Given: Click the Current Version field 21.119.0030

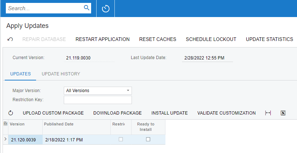Looking at the screenshot, I should pyautogui.click(x=89, y=58).
